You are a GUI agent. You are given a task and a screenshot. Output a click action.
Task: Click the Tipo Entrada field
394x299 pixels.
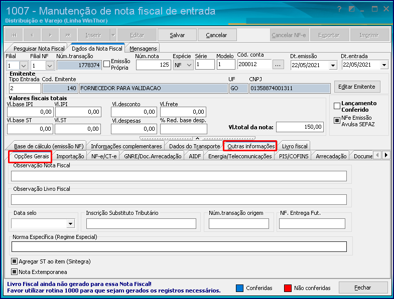tap(25, 88)
